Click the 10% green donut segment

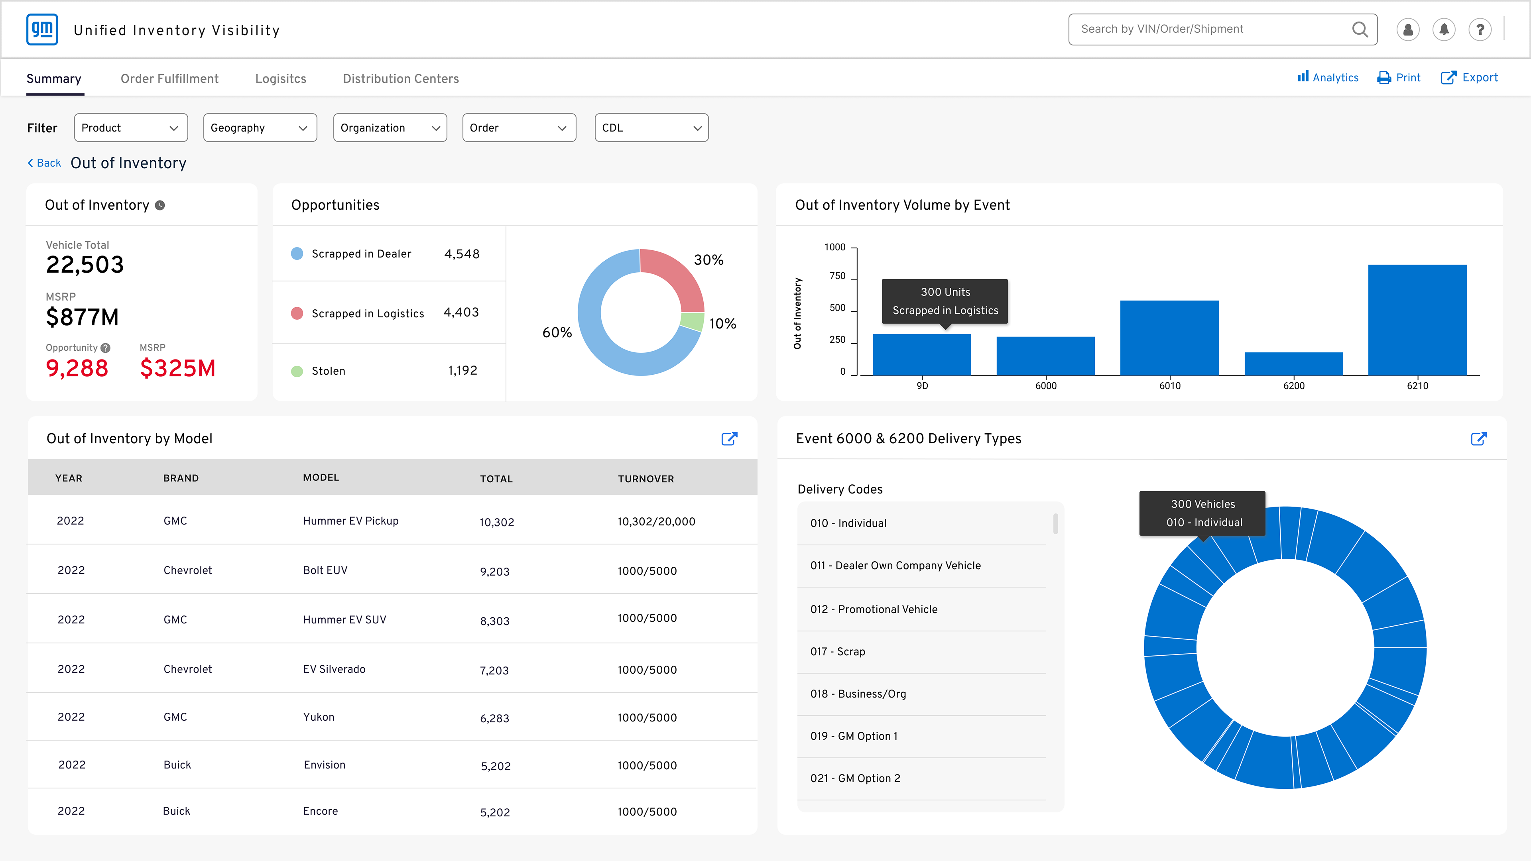(x=693, y=321)
